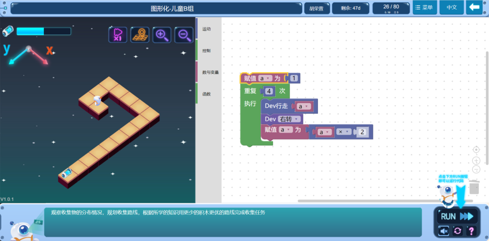Click the repeat count field showing 4
Image resolution: width=489 pixels, height=241 pixels.
pyautogui.click(x=269, y=91)
